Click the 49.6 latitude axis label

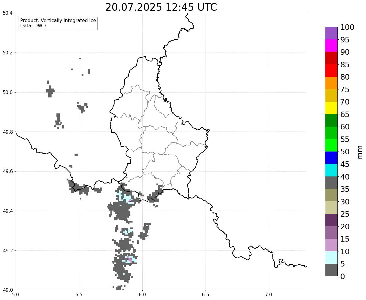click(7, 172)
